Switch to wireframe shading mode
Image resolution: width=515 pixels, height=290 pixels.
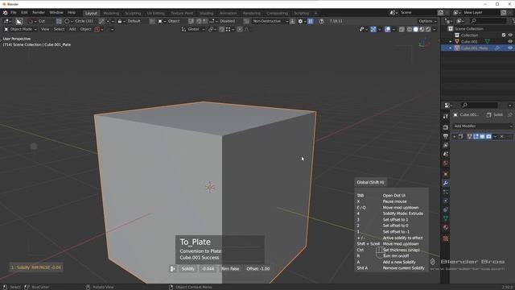tap(410, 29)
